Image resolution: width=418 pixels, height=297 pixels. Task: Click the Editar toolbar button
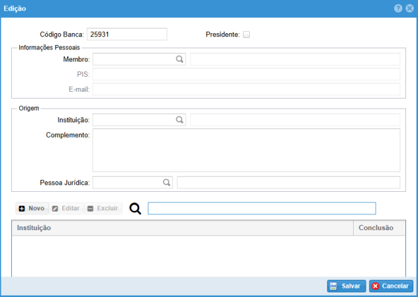tap(66, 208)
